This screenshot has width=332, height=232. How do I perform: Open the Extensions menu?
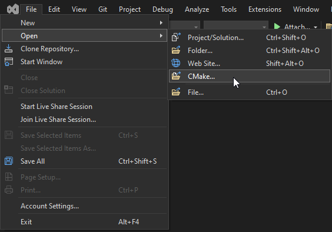coord(265,9)
